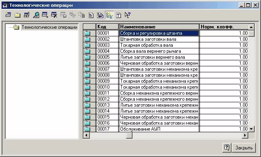Toggle the pressed tree view toolbar button
Viewport: 261px width, 157px height.
(109, 15)
